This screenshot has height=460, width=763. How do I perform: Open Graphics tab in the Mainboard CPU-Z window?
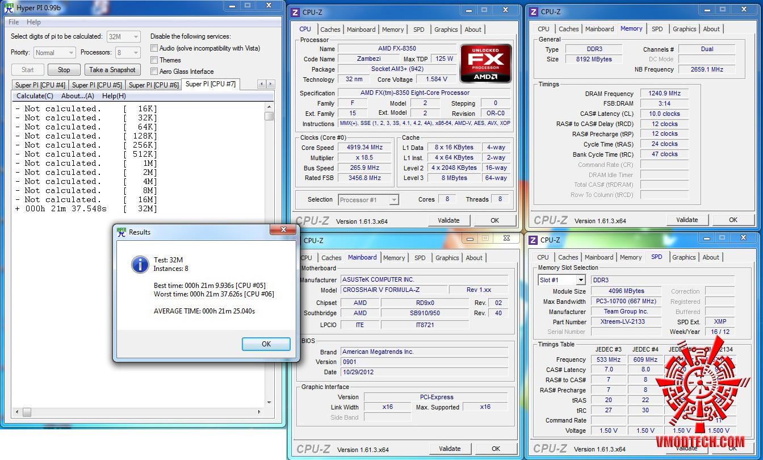[x=447, y=258]
